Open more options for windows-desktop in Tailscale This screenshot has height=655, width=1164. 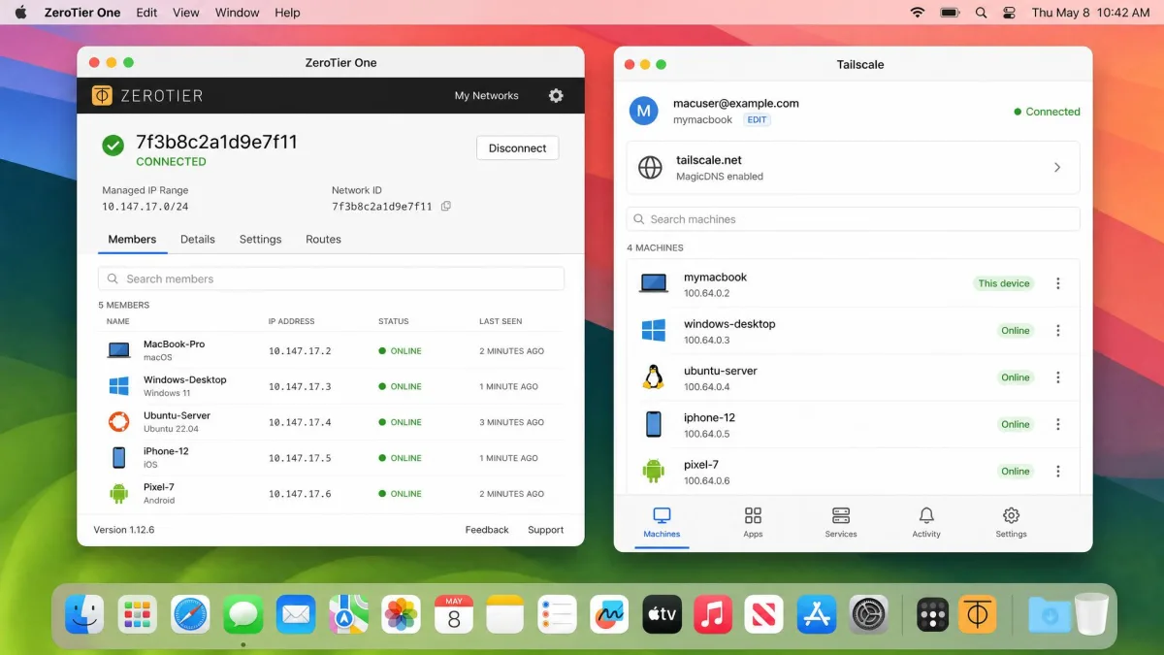[1058, 330]
